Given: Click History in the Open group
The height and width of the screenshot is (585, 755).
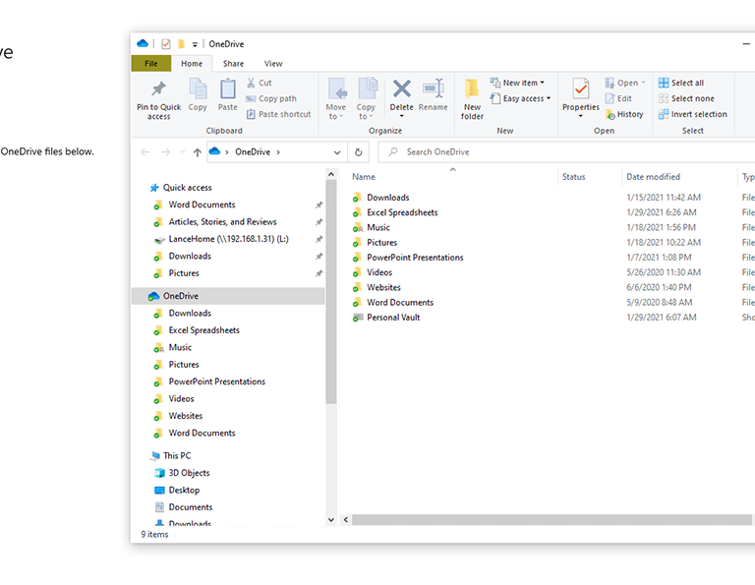Looking at the screenshot, I should (624, 115).
